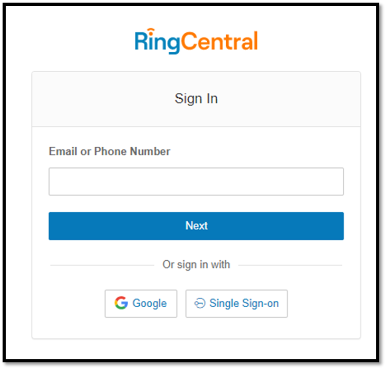Viewport: 386px width, 369px height.
Task: Click the blue Next button
Action: coord(196,226)
